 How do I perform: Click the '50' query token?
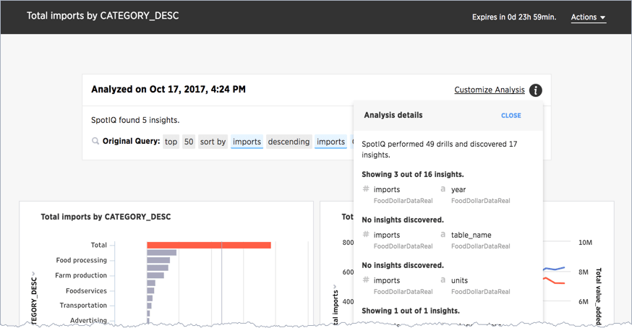pos(189,142)
